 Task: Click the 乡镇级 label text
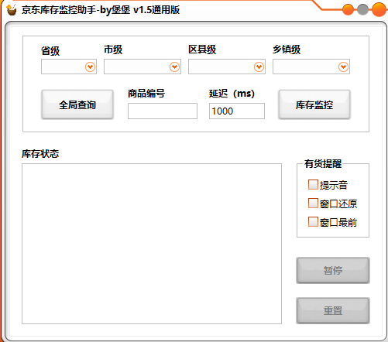(287, 50)
